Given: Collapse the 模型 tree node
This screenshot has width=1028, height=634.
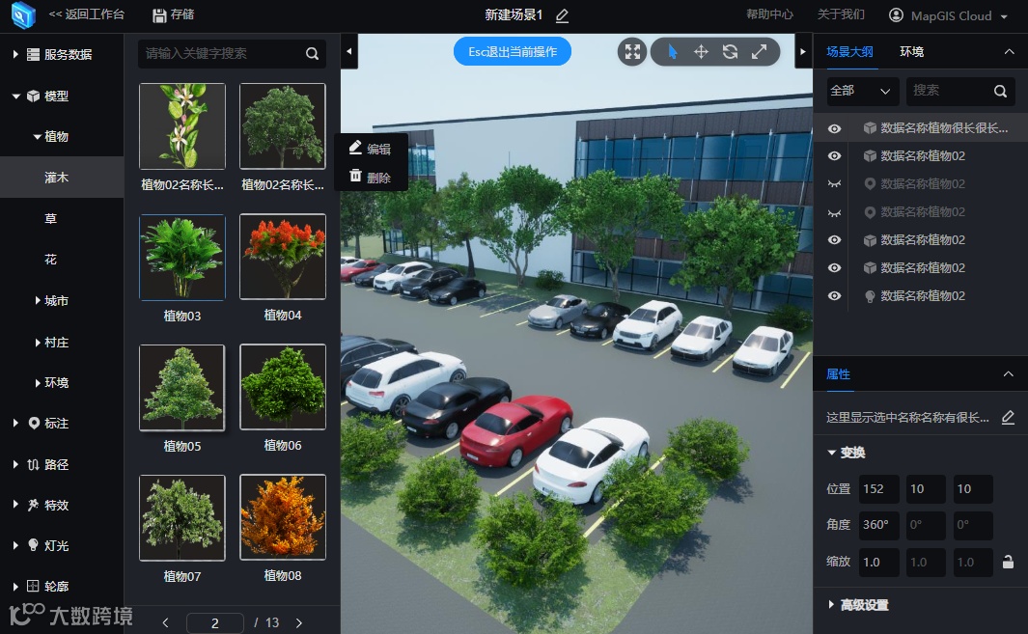Looking at the screenshot, I should point(15,96).
